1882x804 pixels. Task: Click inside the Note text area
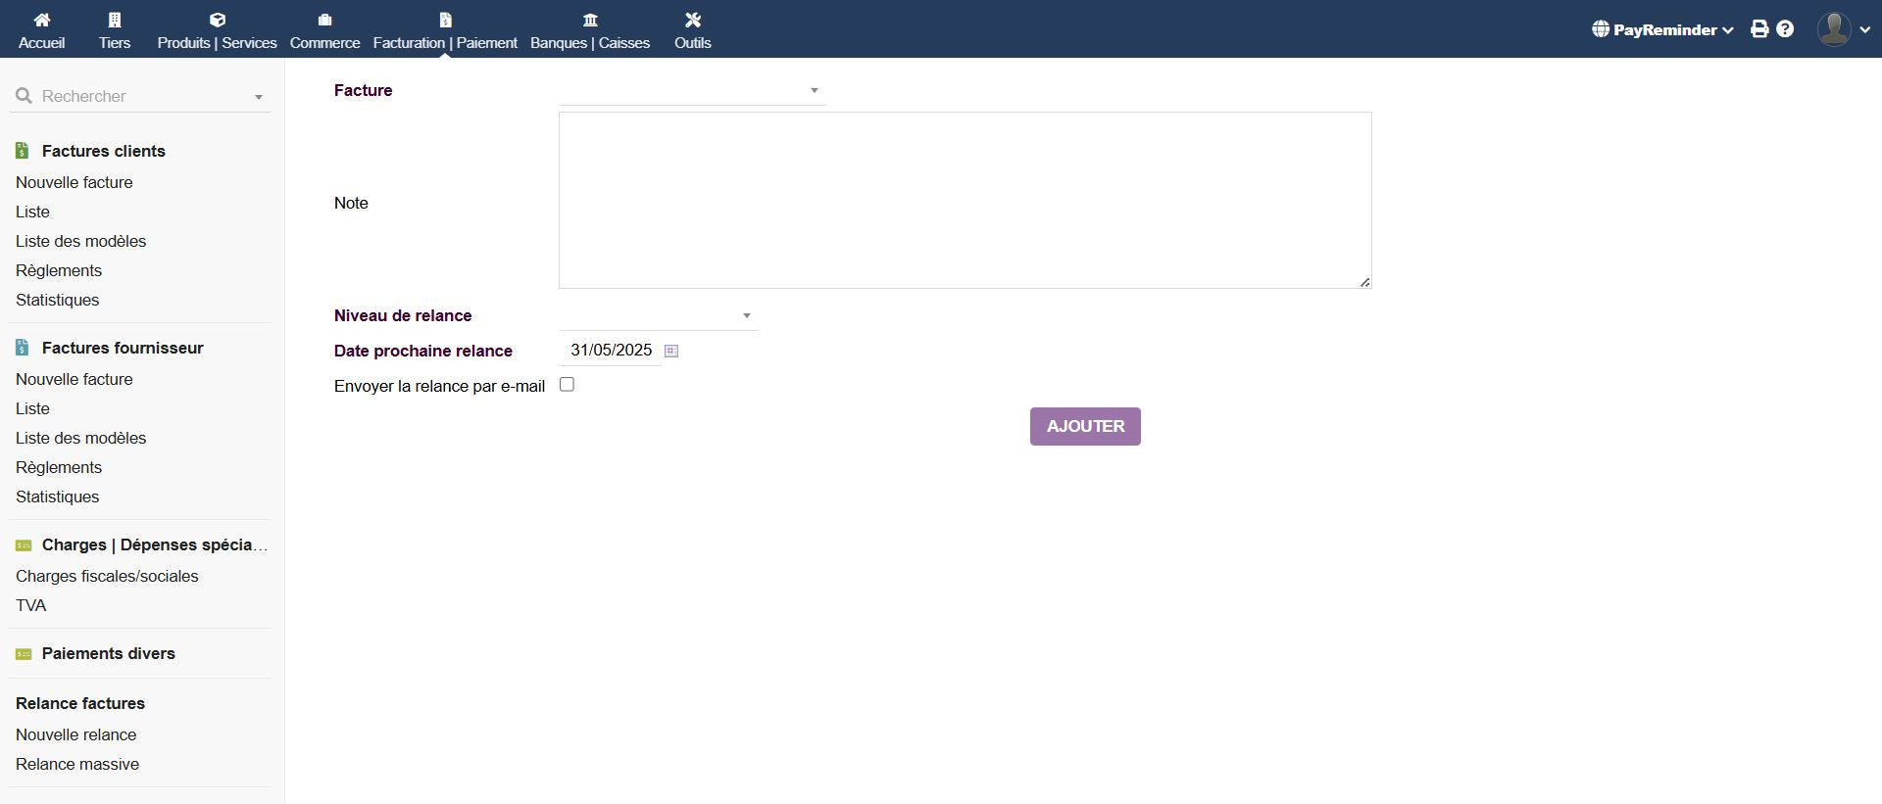[x=965, y=200]
